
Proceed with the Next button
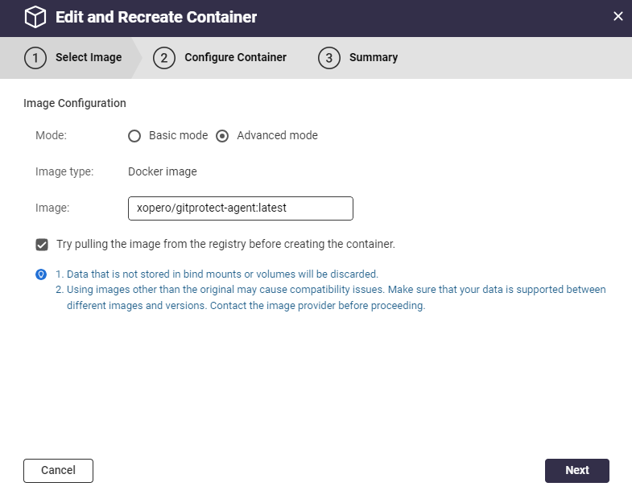tap(576, 471)
